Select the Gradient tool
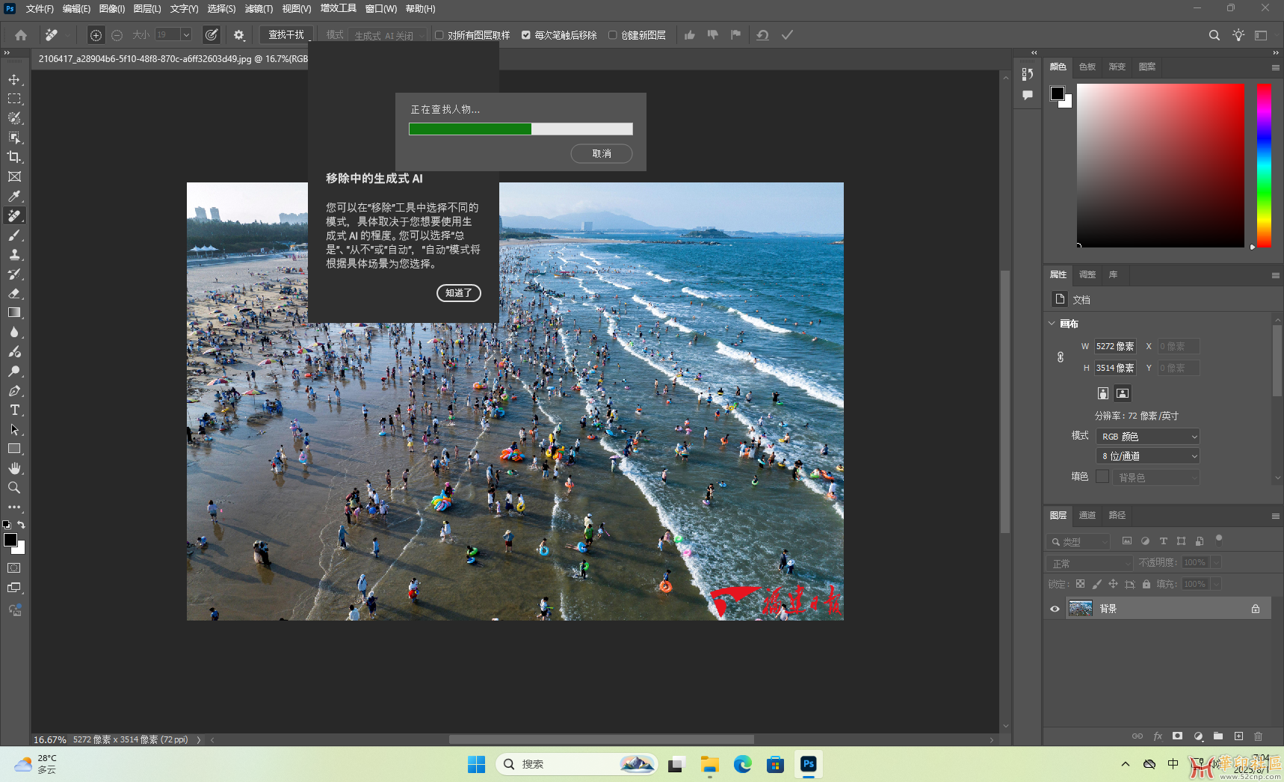The height and width of the screenshot is (782, 1284). click(14, 313)
